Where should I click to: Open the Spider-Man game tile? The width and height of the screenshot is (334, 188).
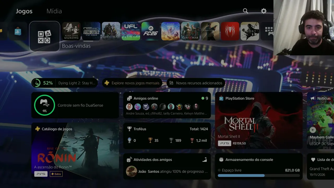(x=230, y=31)
